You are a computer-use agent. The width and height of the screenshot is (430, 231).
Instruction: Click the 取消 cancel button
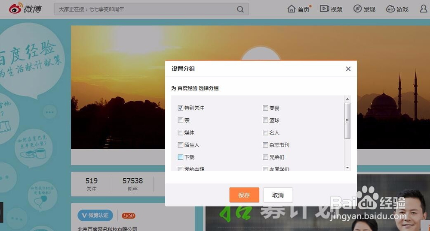pyautogui.click(x=278, y=195)
